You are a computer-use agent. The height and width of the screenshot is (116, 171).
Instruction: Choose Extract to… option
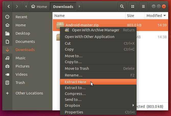tap(98, 88)
